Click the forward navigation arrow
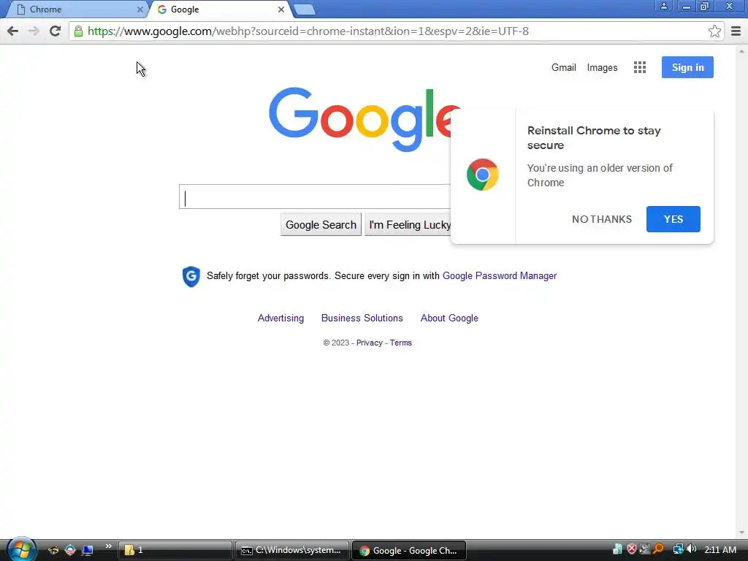This screenshot has height=561, width=748. coord(34,31)
